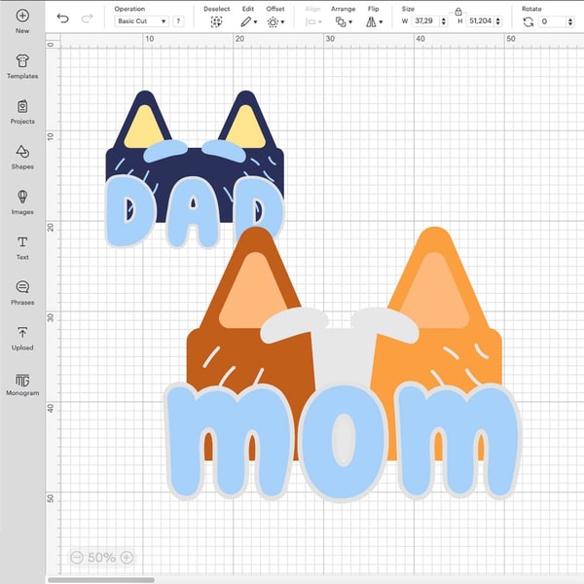Open the Shapes panel
Image resolution: width=584 pixels, height=584 pixels.
[x=22, y=157]
